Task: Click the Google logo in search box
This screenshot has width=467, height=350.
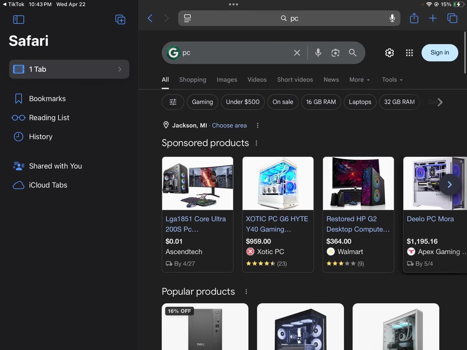Action: pyautogui.click(x=173, y=52)
